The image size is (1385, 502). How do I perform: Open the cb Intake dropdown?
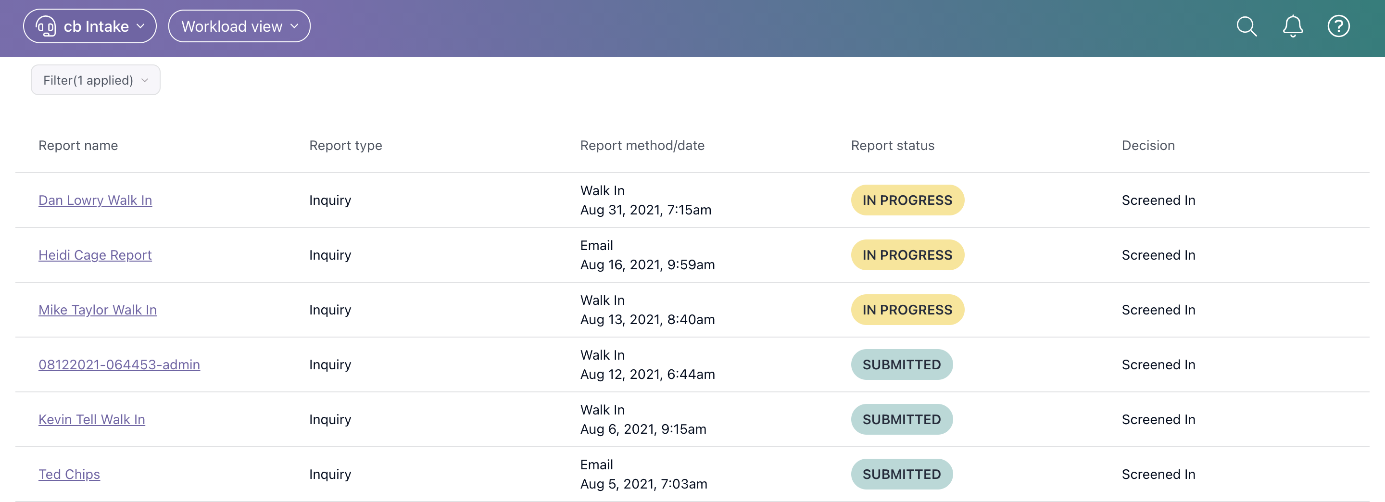(90, 26)
